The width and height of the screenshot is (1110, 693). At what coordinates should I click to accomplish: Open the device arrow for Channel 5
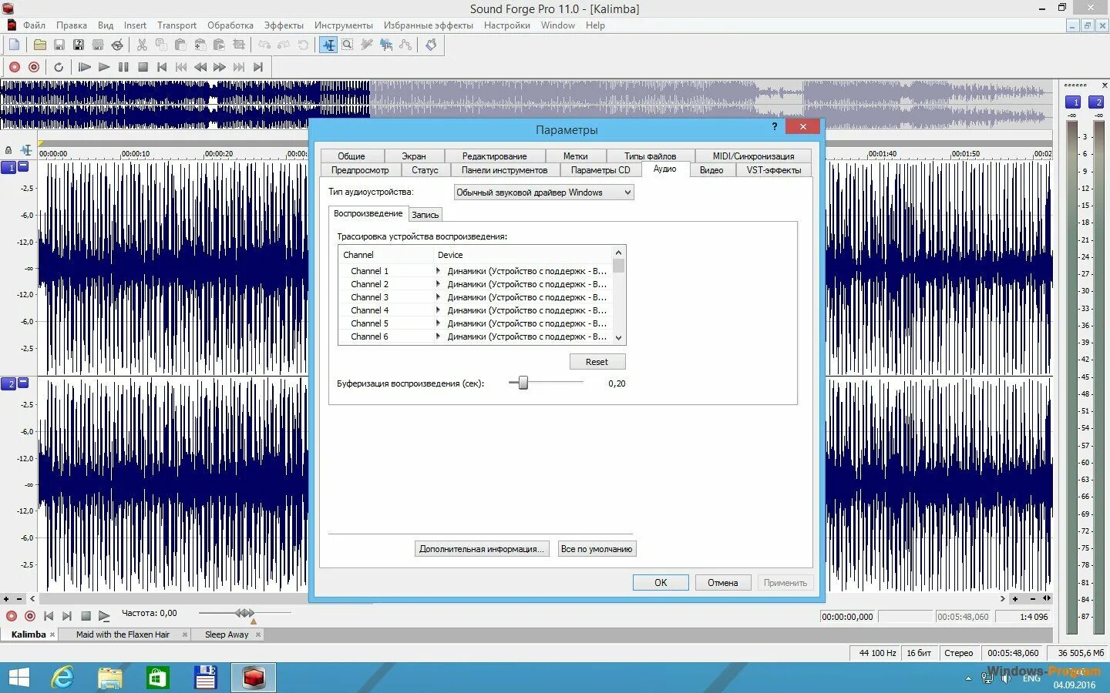[x=438, y=323]
